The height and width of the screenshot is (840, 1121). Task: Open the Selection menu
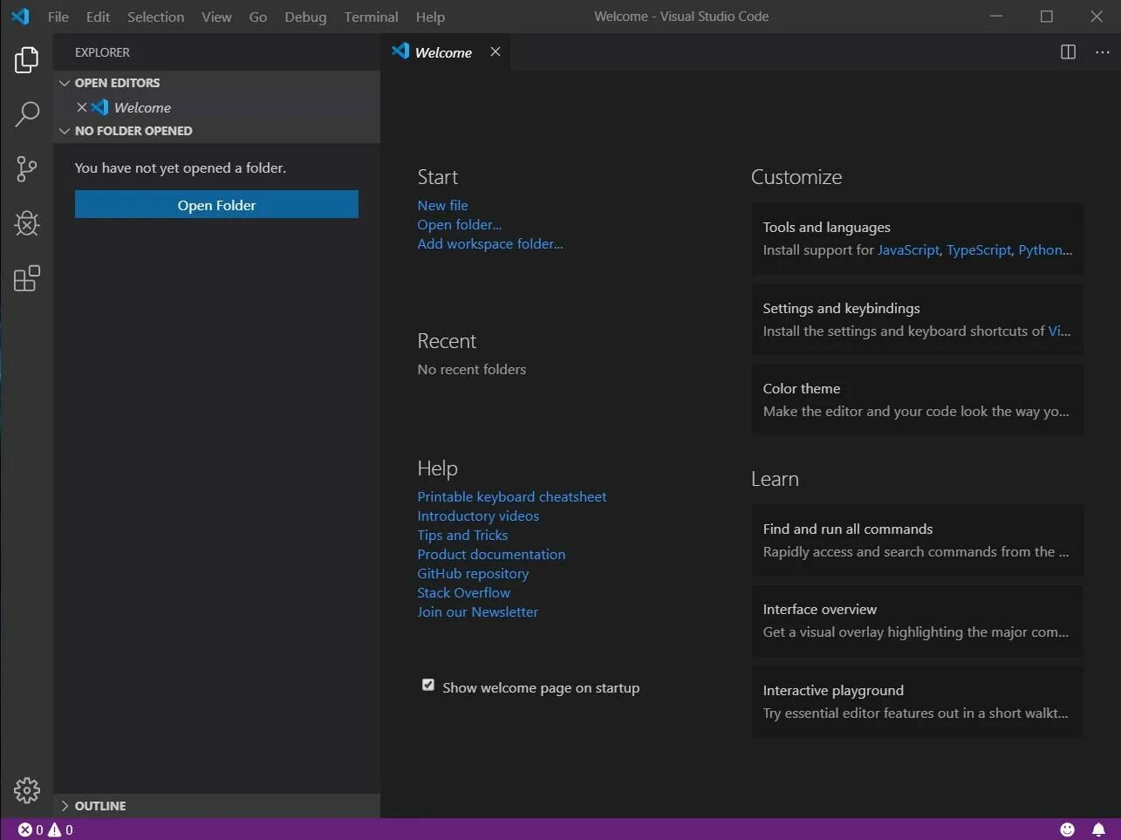tap(155, 17)
